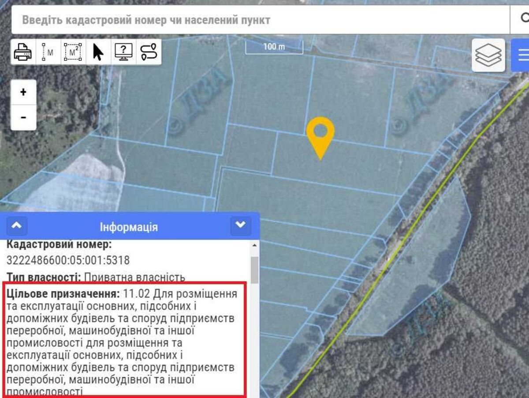Click the scrollbar up arrow in info panel
This screenshot has height=398, width=529.
(x=254, y=245)
